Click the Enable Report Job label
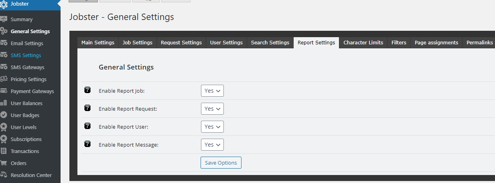The height and width of the screenshot is (183, 495). [x=122, y=91]
